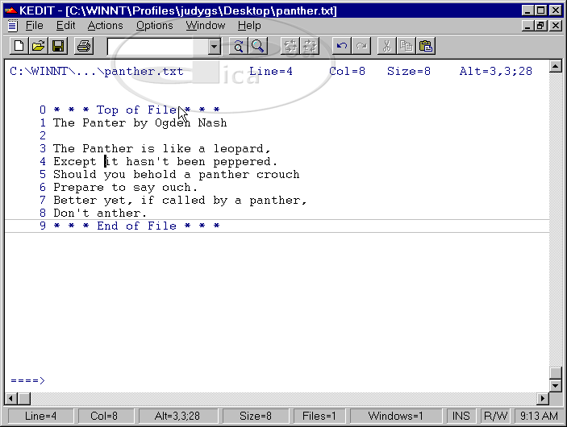Print the document using the printer icon
Screen dimensions: 567x427
point(84,47)
